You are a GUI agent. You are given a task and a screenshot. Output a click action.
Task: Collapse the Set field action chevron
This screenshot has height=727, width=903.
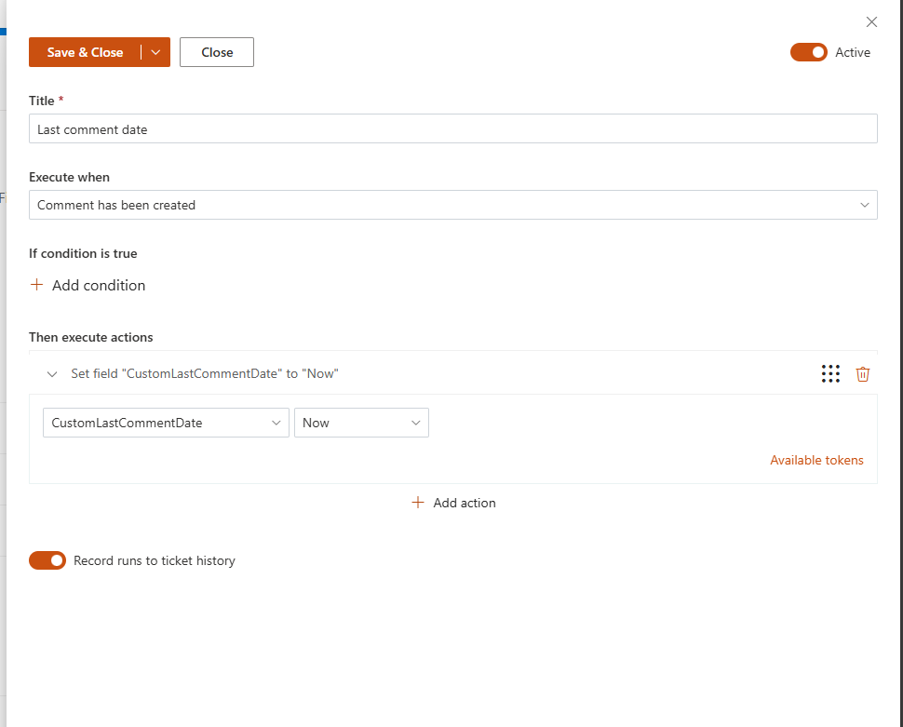pyautogui.click(x=52, y=374)
